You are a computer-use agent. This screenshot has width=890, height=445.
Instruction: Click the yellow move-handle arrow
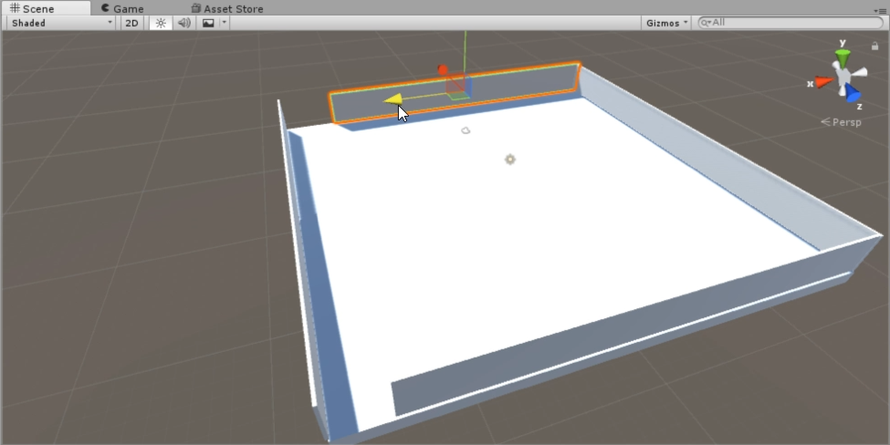393,99
